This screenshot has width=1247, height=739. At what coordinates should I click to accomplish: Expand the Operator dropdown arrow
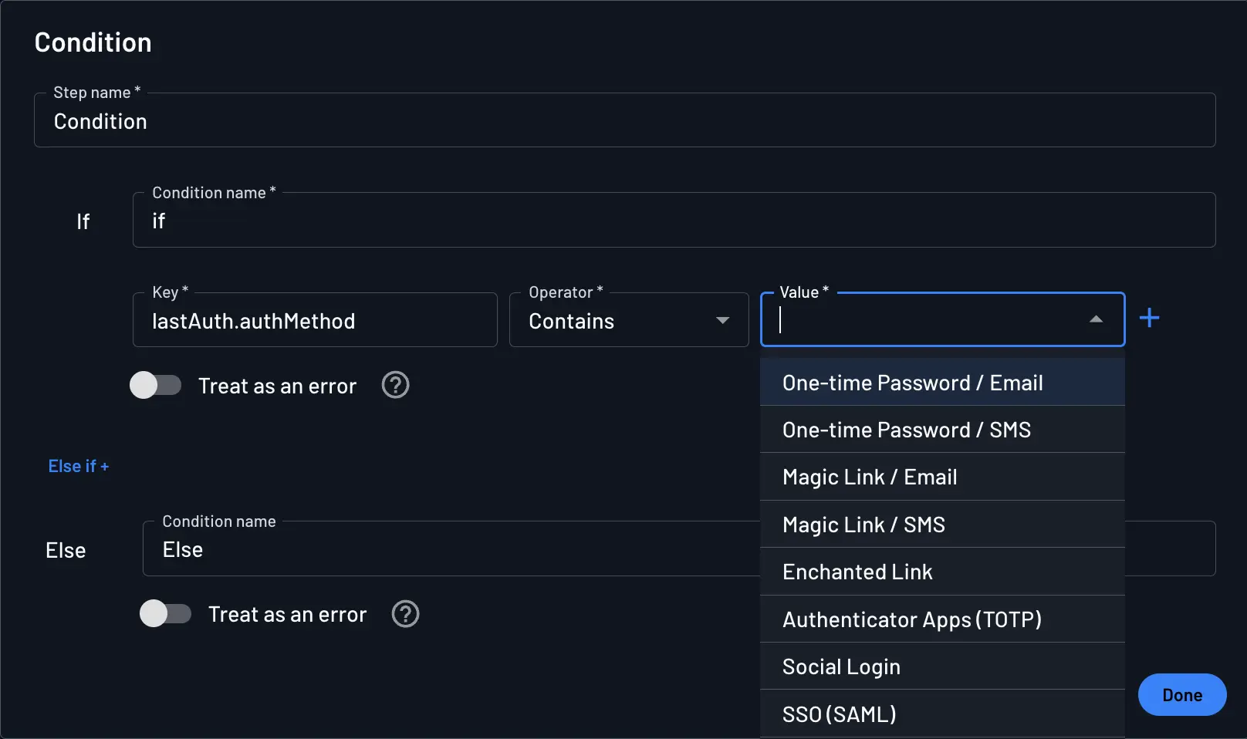point(722,320)
